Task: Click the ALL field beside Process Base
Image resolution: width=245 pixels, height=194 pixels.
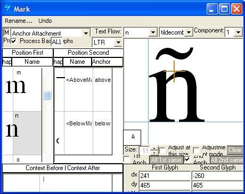Action: tap(56, 42)
